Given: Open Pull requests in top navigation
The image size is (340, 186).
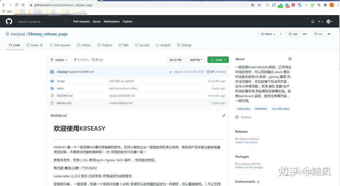Looking at the screenshot, I should point(81,21).
